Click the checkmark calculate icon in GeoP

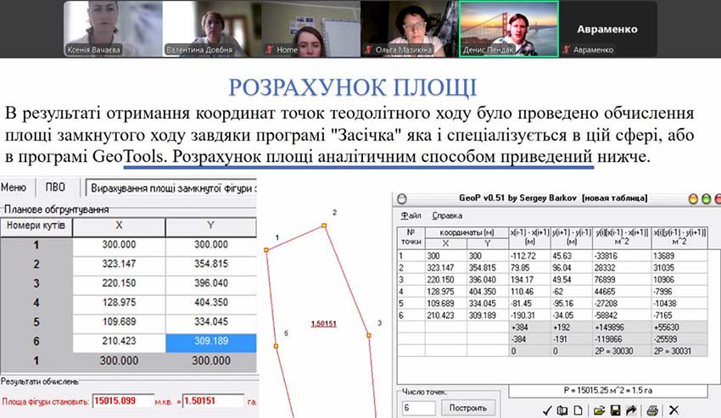pos(548,410)
